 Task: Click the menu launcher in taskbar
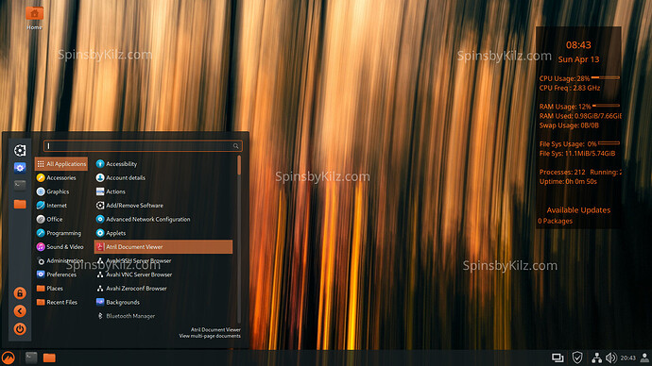pos(8,358)
